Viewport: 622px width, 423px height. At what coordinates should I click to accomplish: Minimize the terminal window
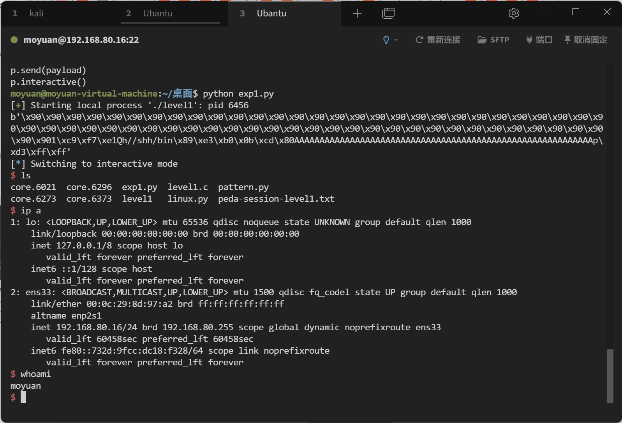544,12
